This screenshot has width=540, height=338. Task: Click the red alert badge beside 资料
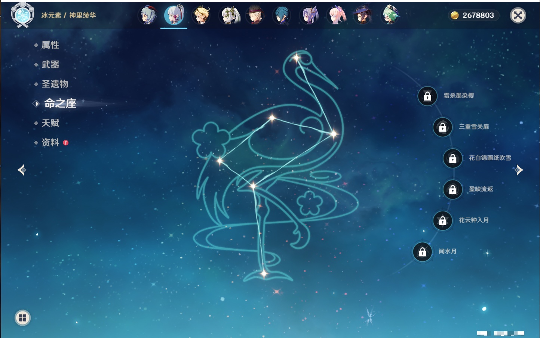(66, 143)
